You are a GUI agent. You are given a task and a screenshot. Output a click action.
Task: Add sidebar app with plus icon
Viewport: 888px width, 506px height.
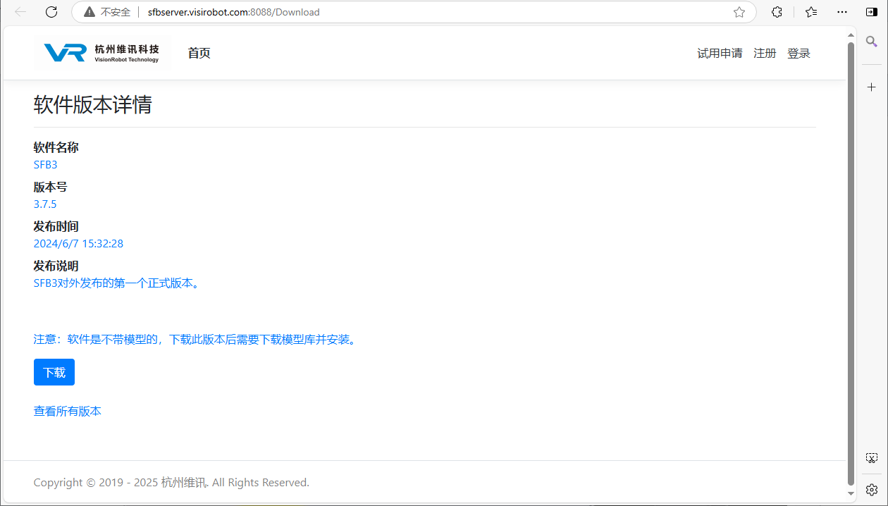click(872, 87)
